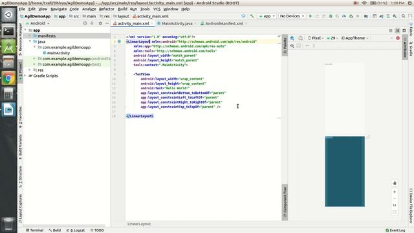Click the pan hand icon in preview
The width and height of the screenshot is (414, 233).
click(395, 183)
